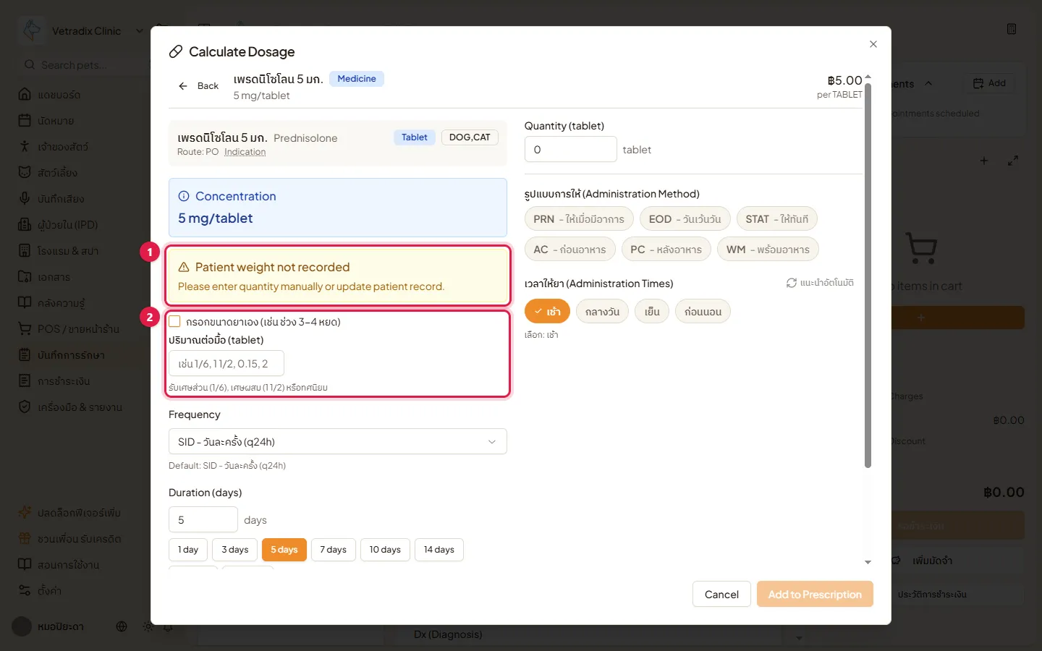The height and width of the screenshot is (651, 1042).
Task: Click the clipboard icon at top right corner
Action: 1012,29
